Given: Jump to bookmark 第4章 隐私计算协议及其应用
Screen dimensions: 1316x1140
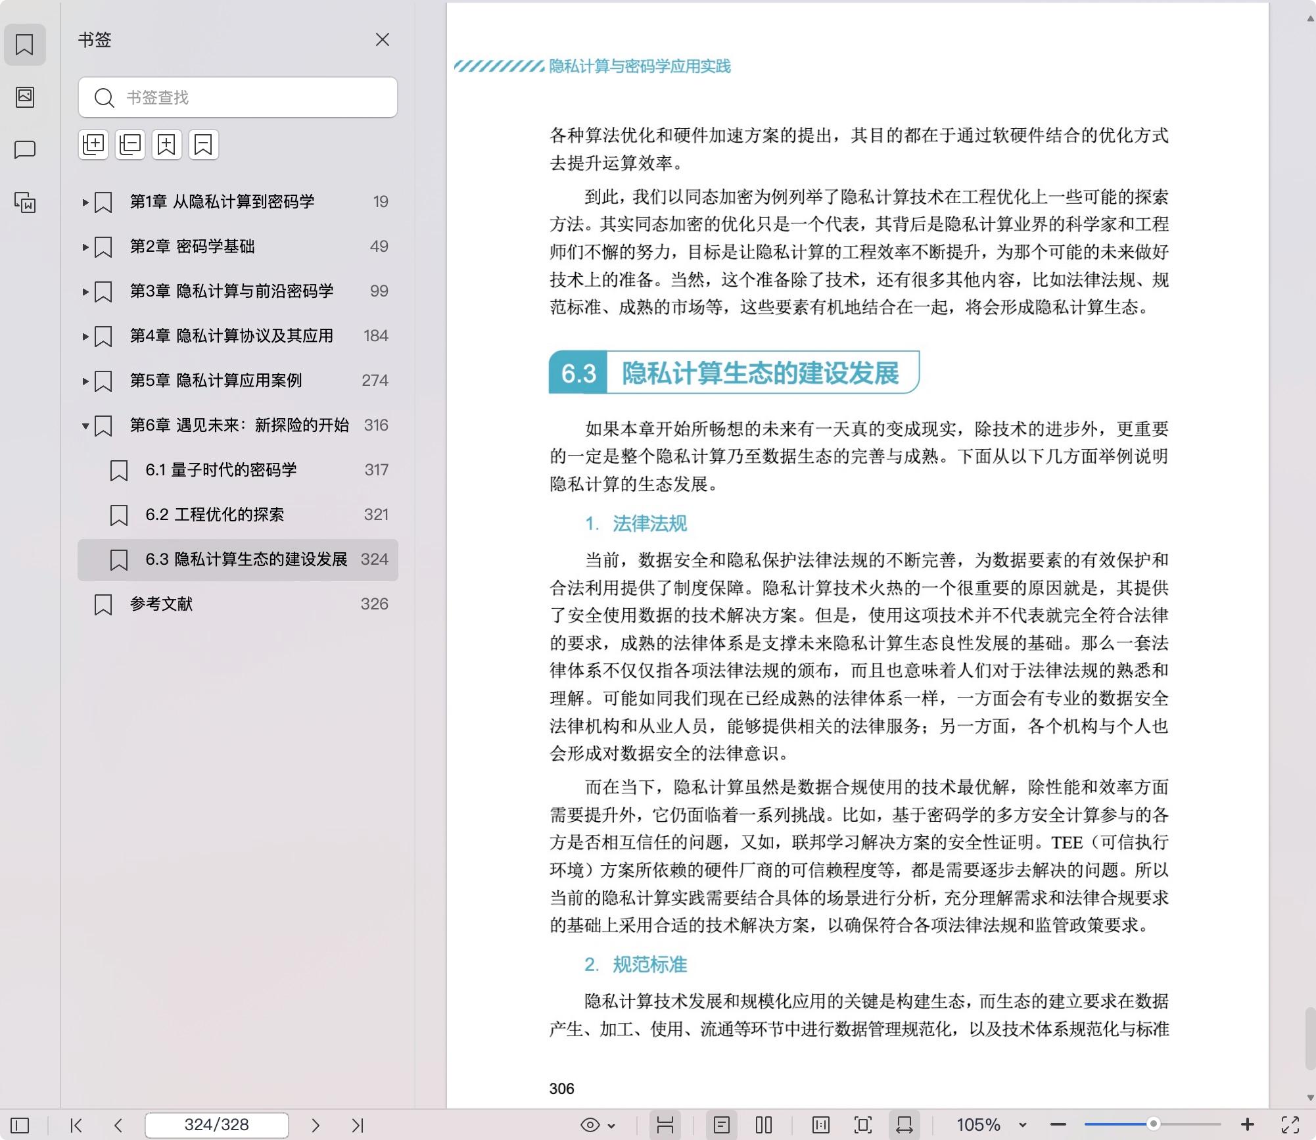Looking at the screenshot, I should 231,336.
